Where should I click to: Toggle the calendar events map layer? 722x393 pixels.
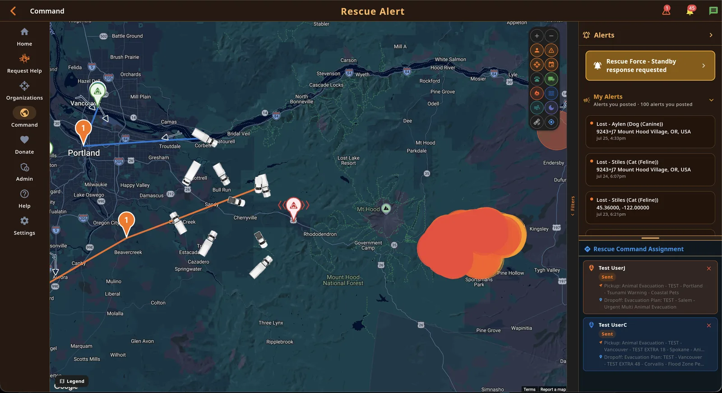tap(551, 64)
